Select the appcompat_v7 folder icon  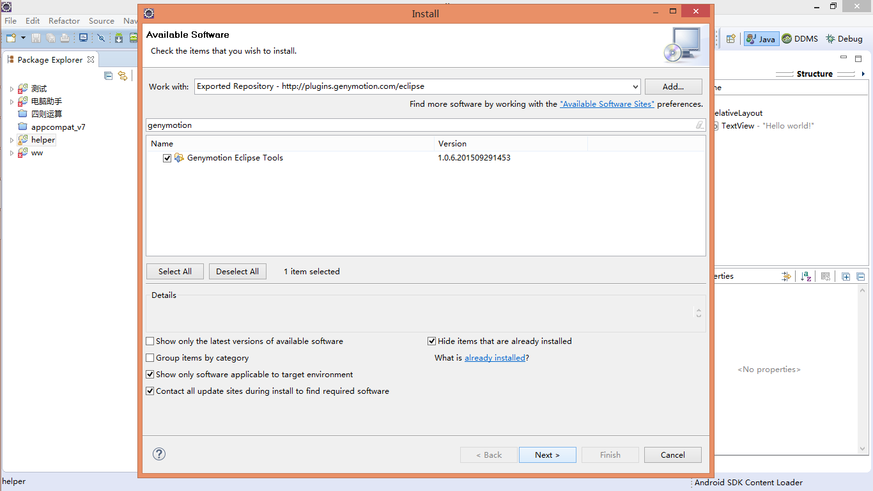23,127
